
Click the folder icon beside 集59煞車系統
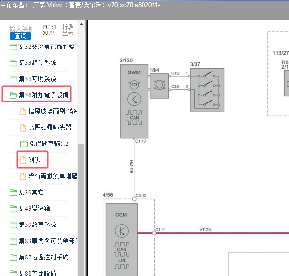click(13, 225)
